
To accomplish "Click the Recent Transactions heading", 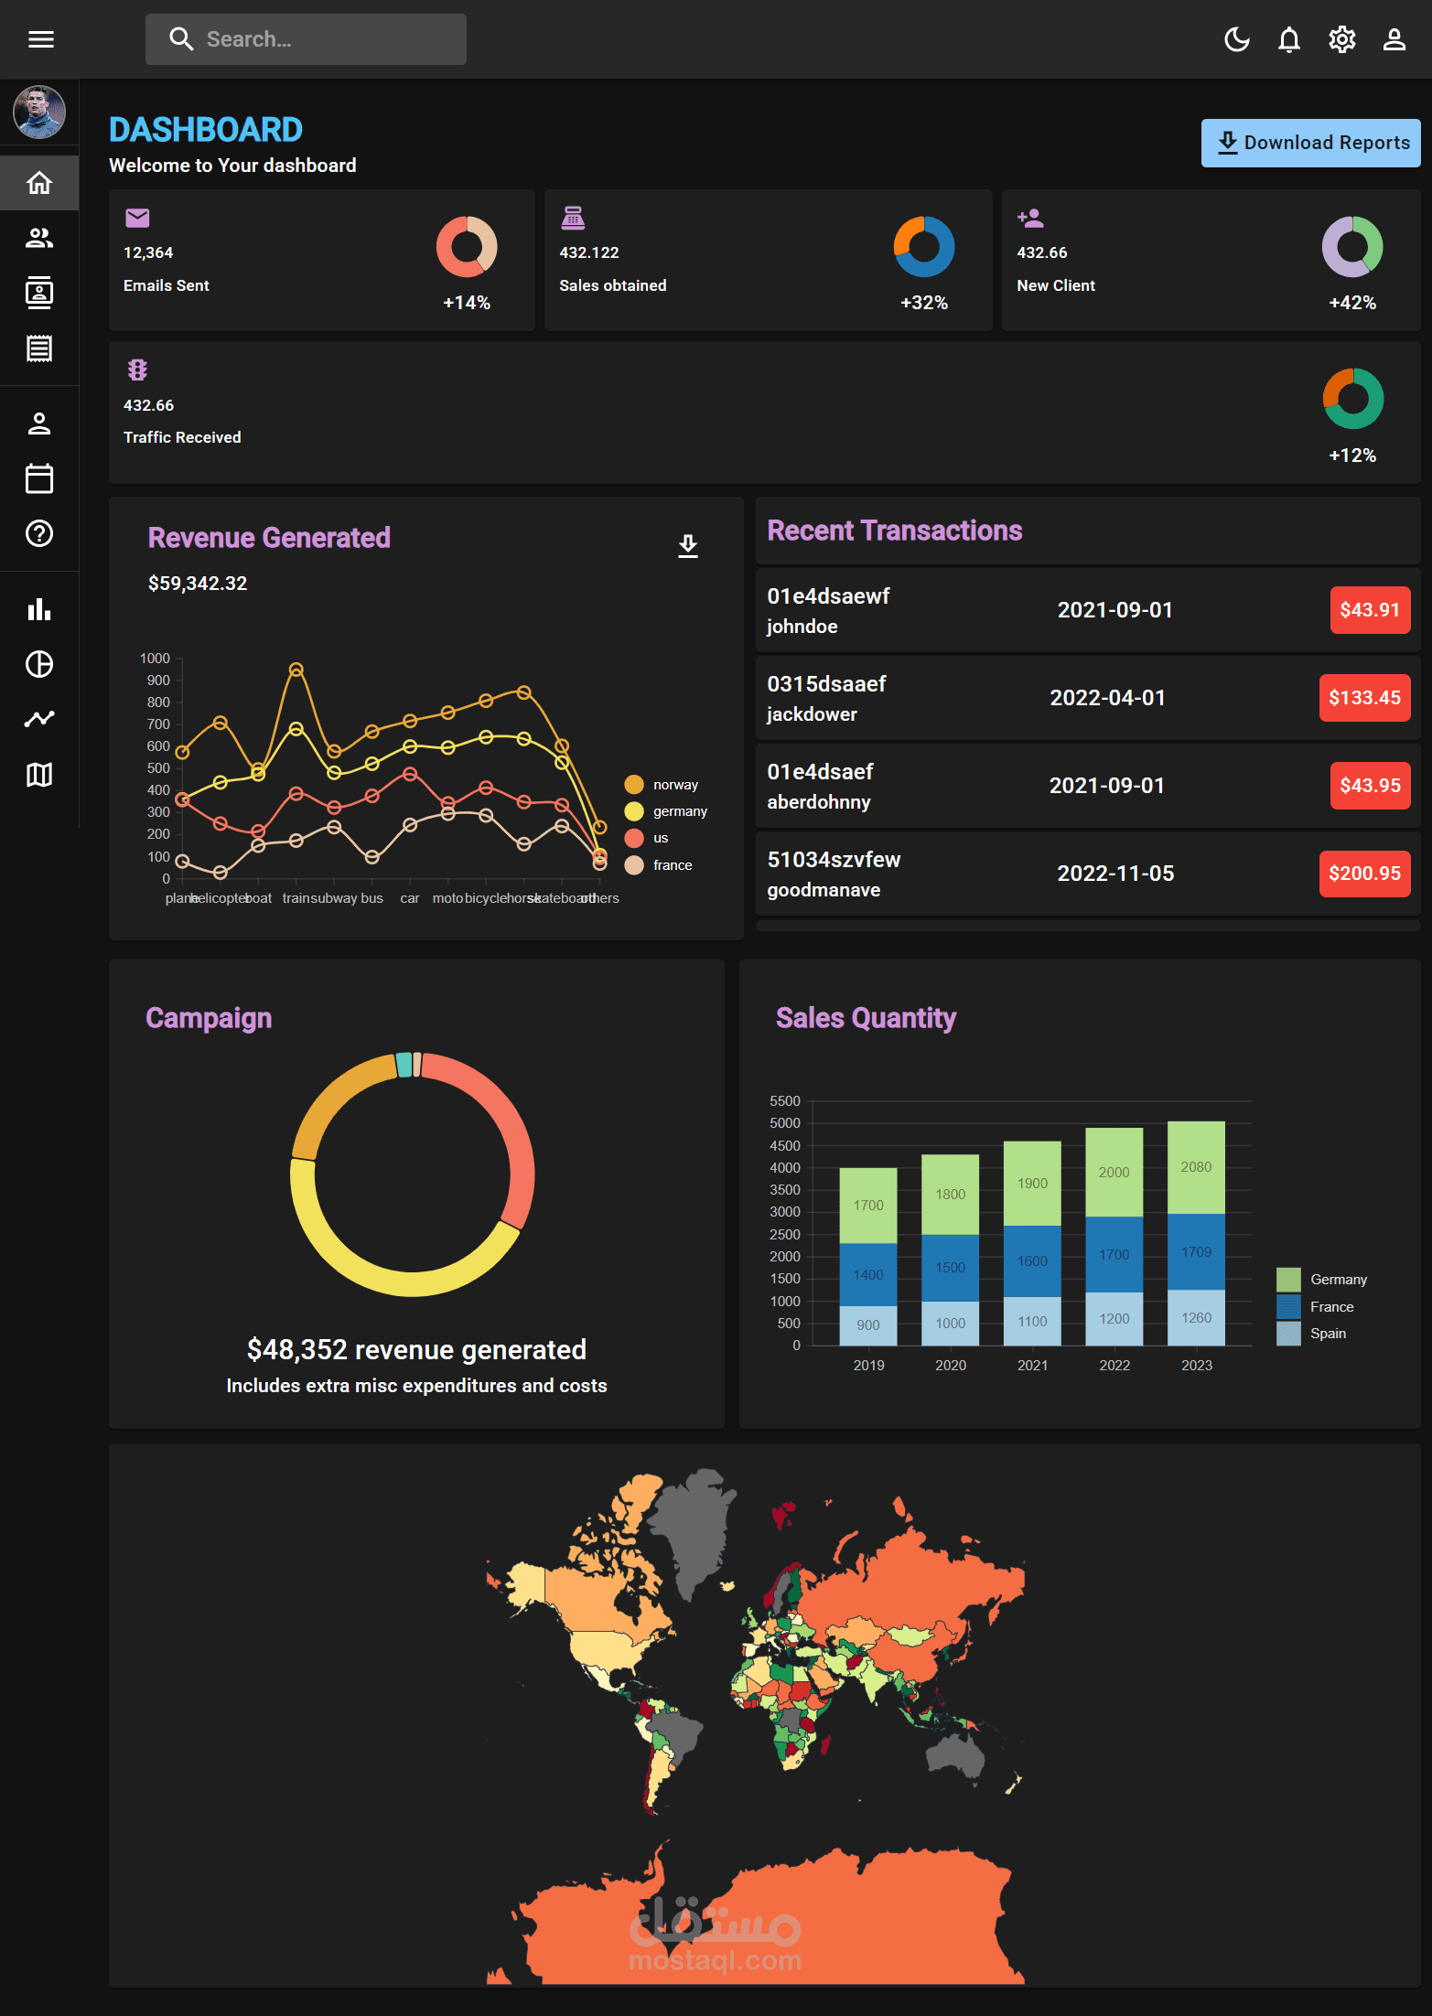I will (895, 531).
